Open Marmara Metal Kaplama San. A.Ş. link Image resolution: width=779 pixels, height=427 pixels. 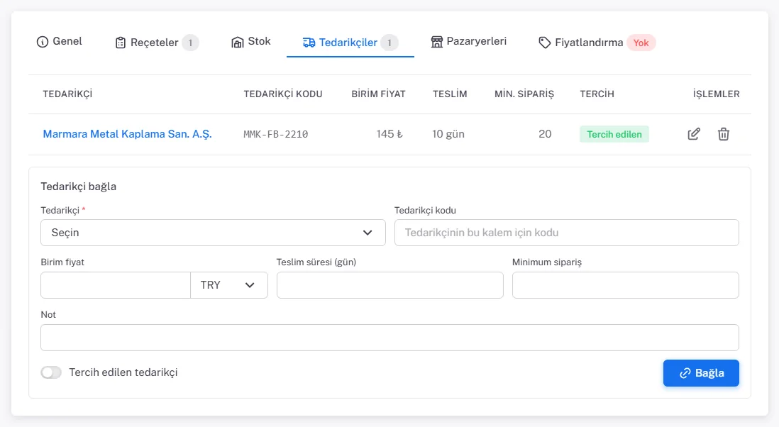coord(127,134)
